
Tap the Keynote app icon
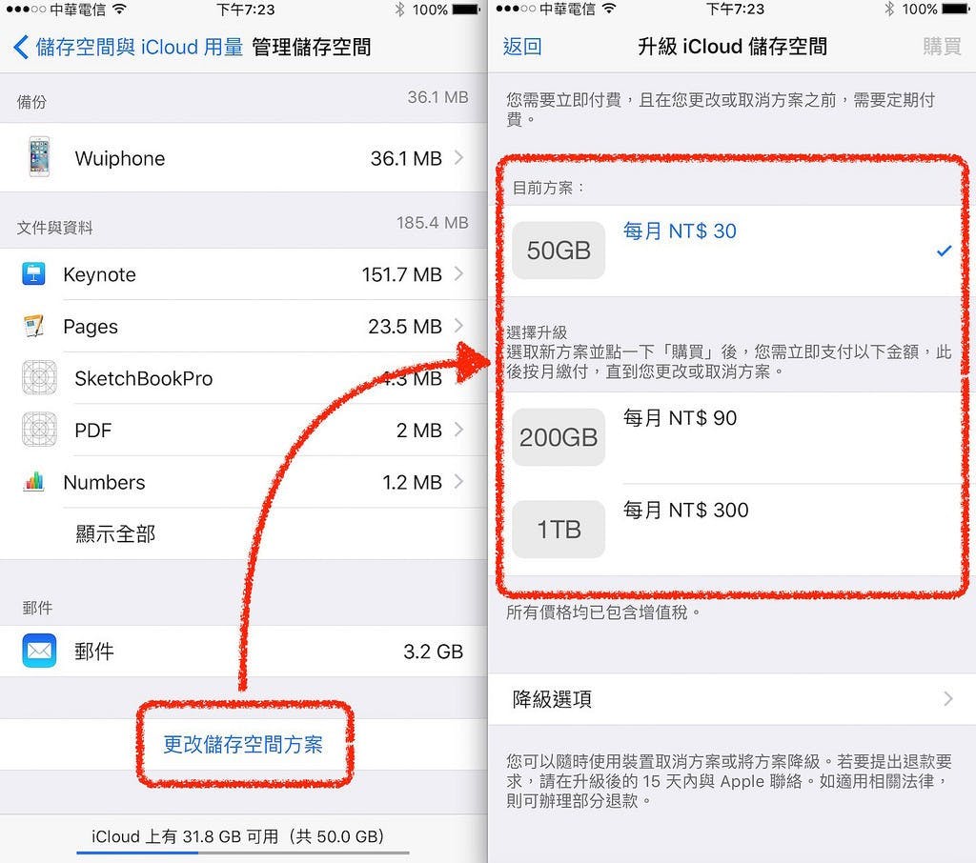pyautogui.click(x=33, y=273)
